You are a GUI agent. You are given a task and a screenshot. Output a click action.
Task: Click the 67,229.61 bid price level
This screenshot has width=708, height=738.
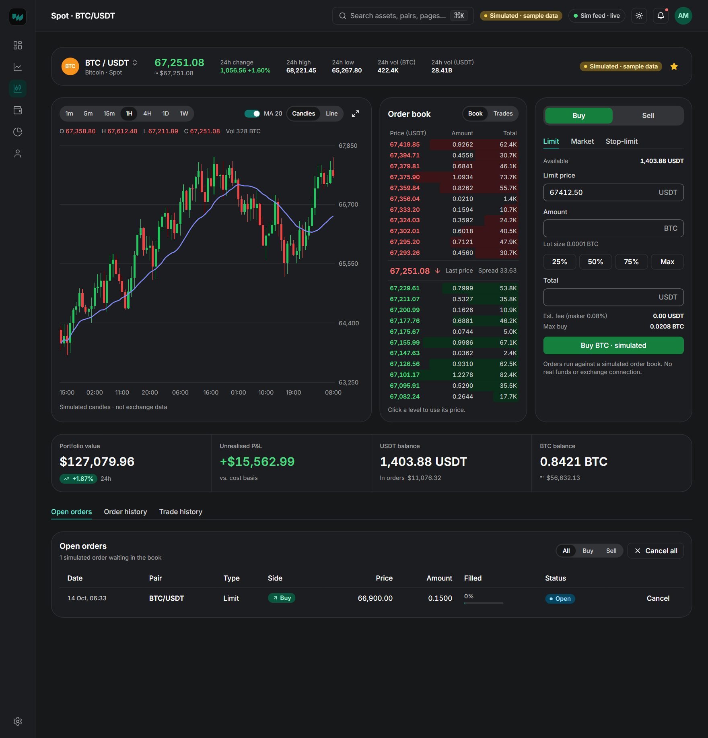point(453,288)
